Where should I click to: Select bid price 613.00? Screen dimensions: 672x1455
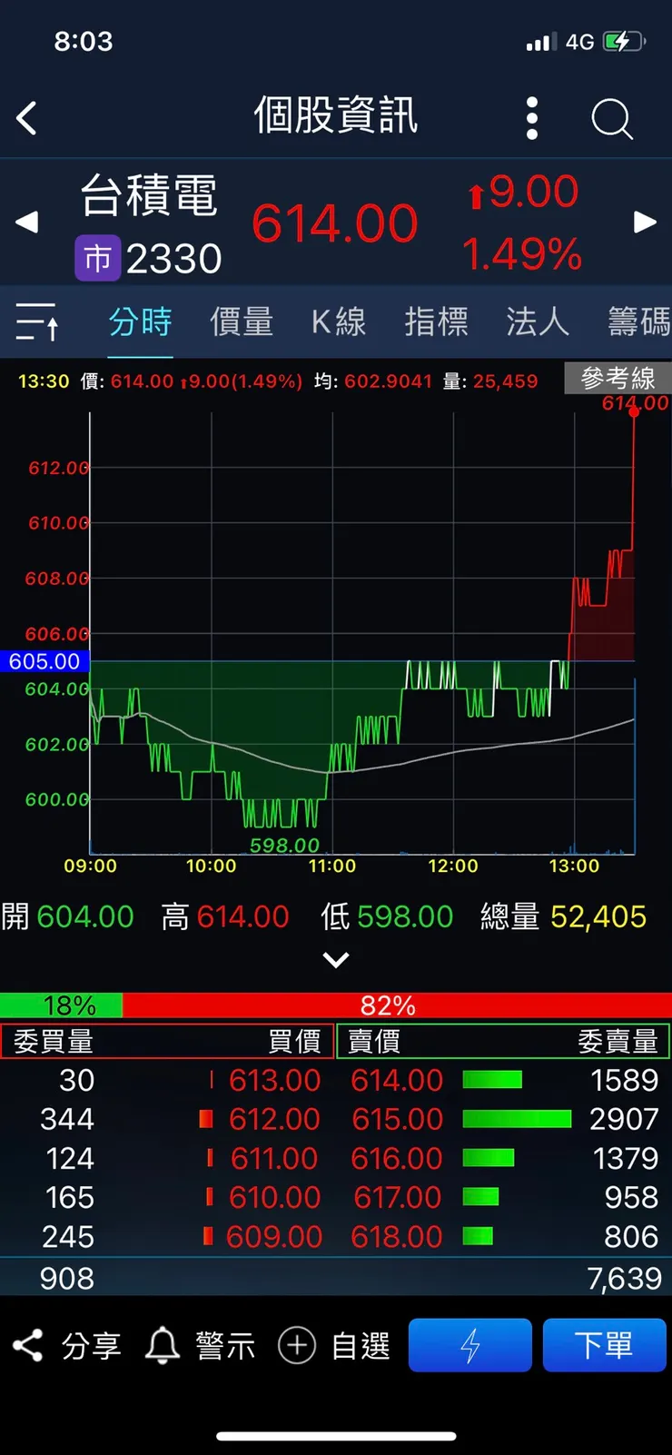click(x=274, y=1080)
